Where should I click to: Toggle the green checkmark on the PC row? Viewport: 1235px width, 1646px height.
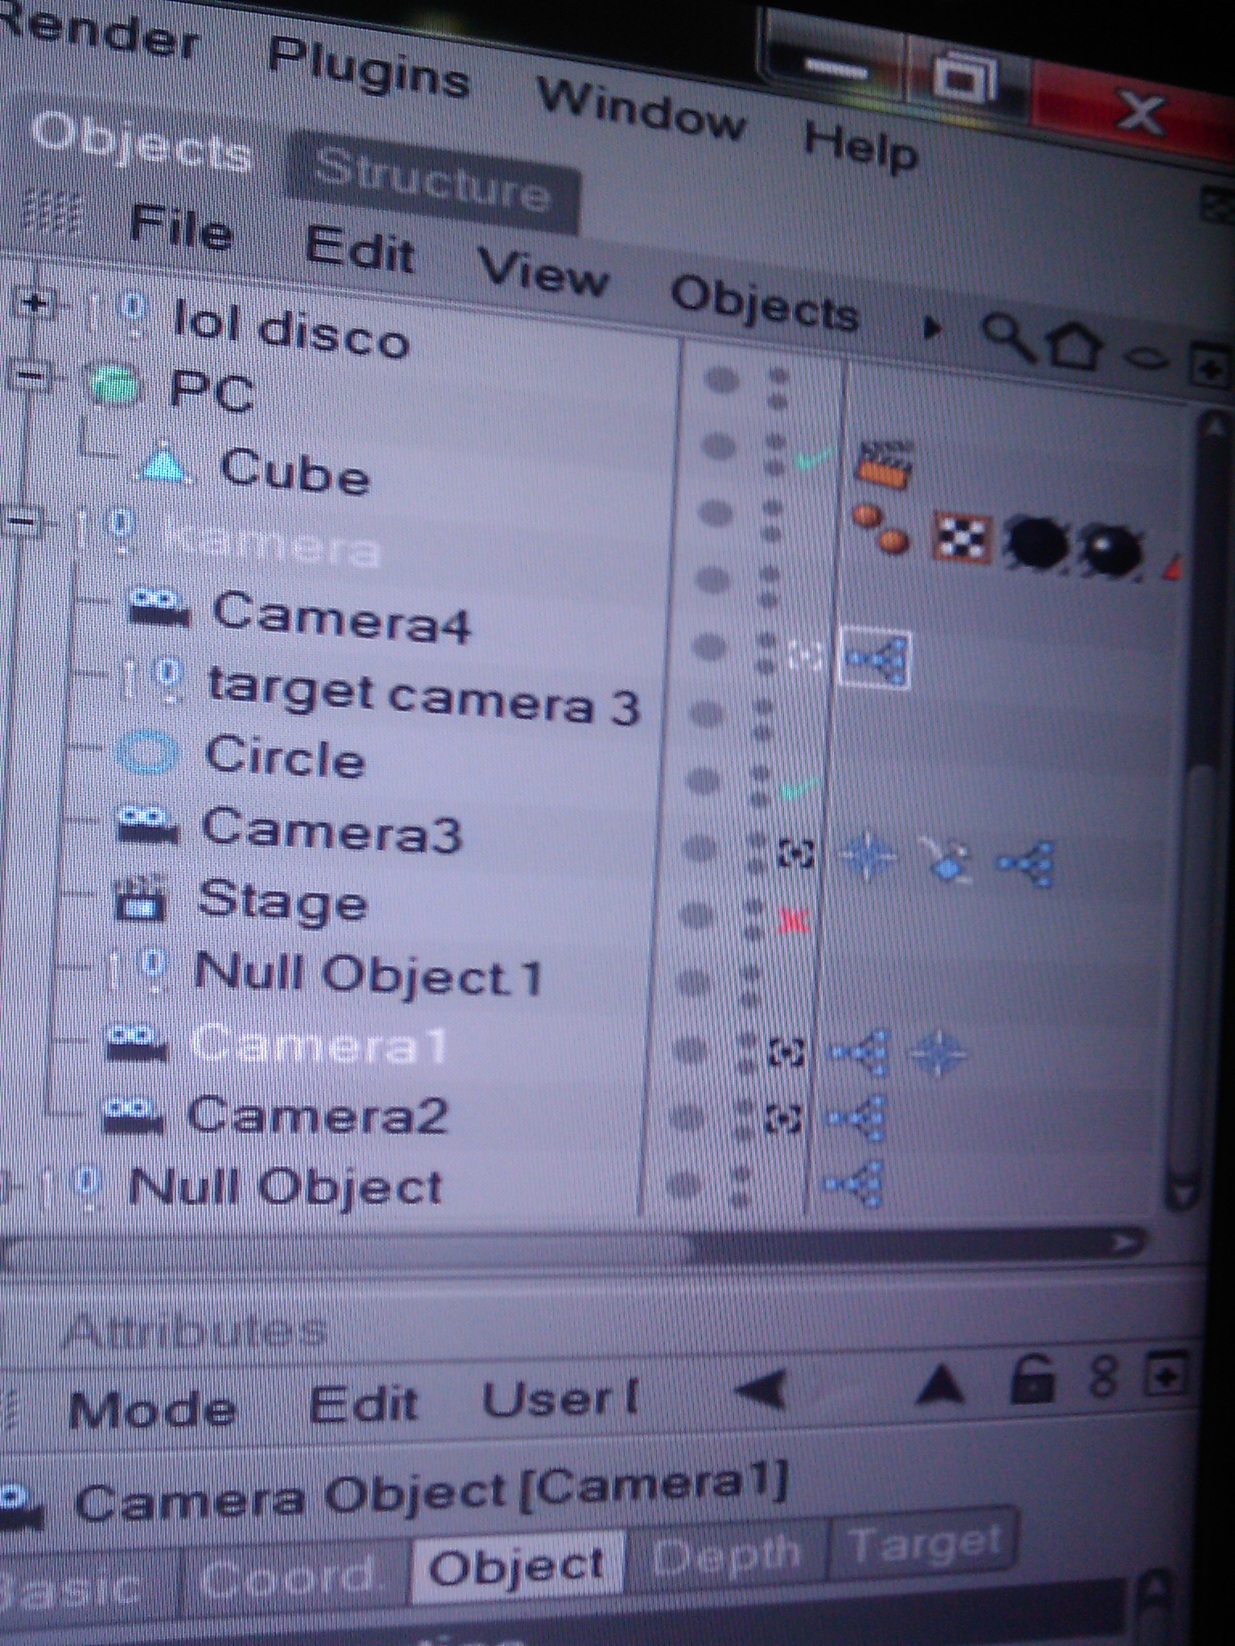(813, 461)
